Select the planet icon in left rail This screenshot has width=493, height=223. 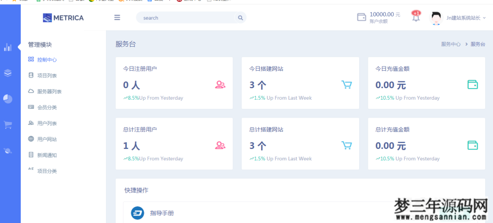tap(8, 151)
